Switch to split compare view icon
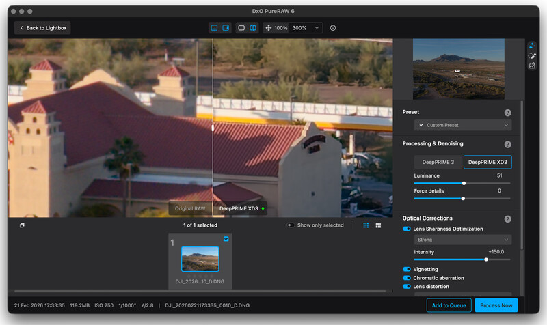Screen dimensions: 547x325 point(253,28)
